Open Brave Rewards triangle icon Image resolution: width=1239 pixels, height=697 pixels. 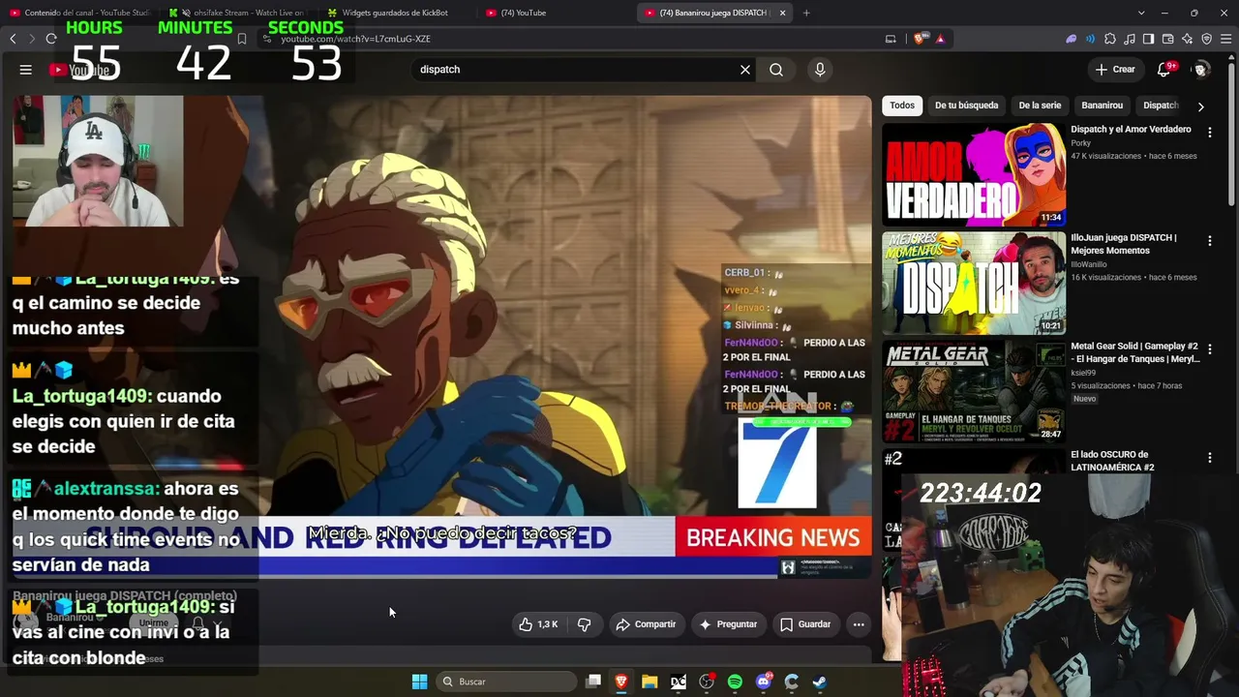940,39
